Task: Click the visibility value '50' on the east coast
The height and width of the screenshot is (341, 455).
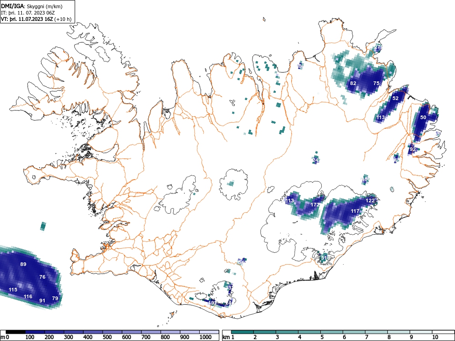Action: 423,117
